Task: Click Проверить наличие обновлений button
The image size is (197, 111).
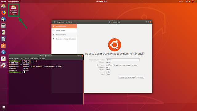Action: (131, 77)
